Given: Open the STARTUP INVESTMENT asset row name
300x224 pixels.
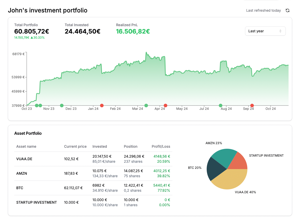Looking at the screenshot, I should (37, 202).
